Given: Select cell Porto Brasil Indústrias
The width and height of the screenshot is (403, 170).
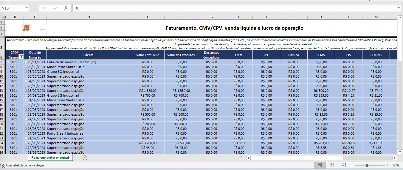Looking at the screenshot, I should coord(89,133).
